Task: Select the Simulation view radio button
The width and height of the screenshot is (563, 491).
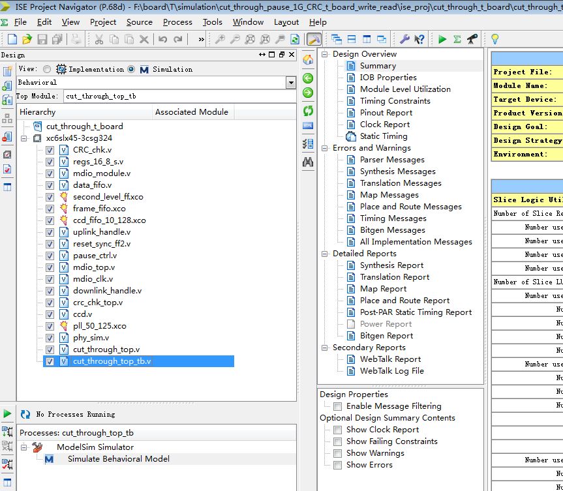Action: tap(131, 69)
